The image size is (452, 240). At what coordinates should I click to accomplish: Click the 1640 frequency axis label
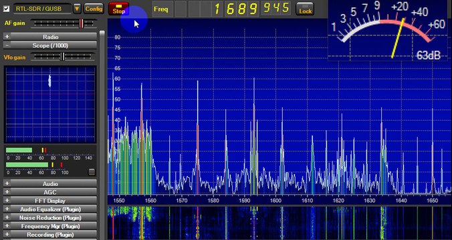[x=401, y=201]
